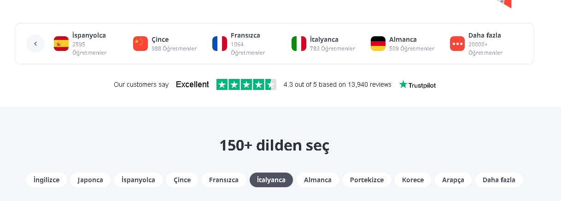Open Fransızca 1064 Öğretmenler link
561x201 pixels.
point(248,44)
